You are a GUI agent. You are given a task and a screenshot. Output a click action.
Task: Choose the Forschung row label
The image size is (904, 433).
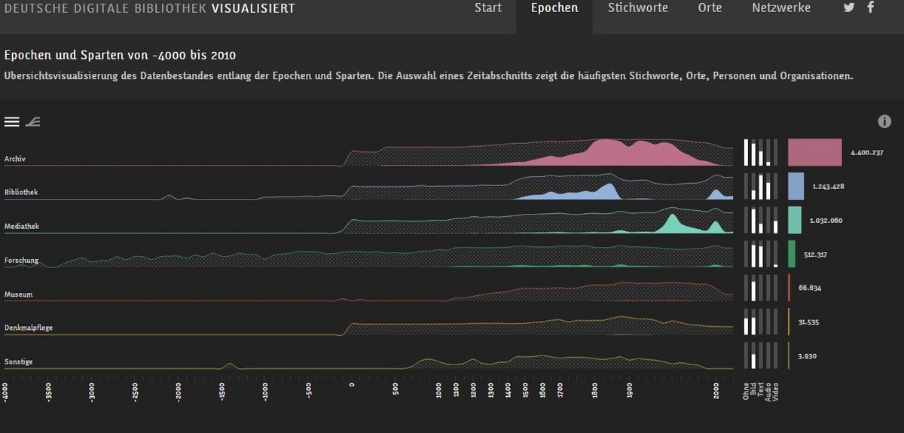(21, 261)
